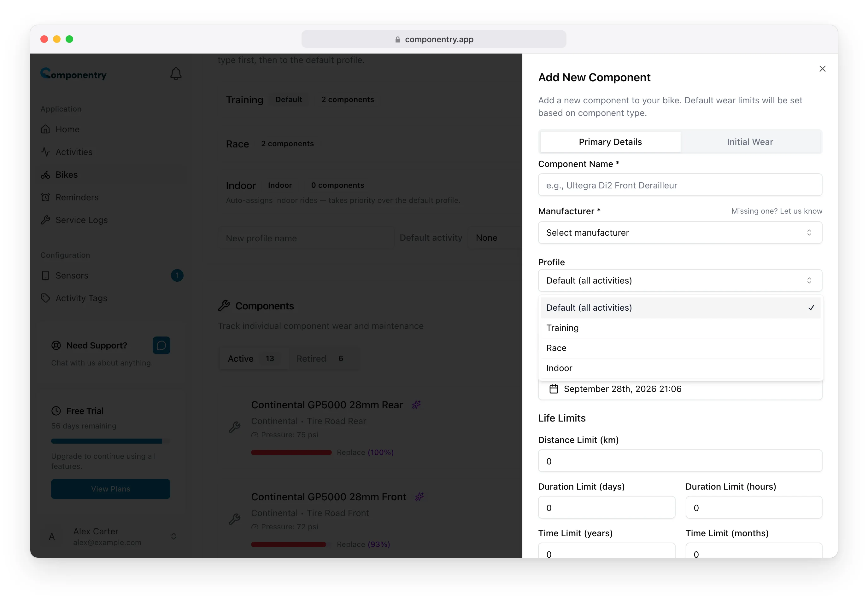Open the Select manufacturer dropdown
The width and height of the screenshot is (868, 598).
point(680,232)
